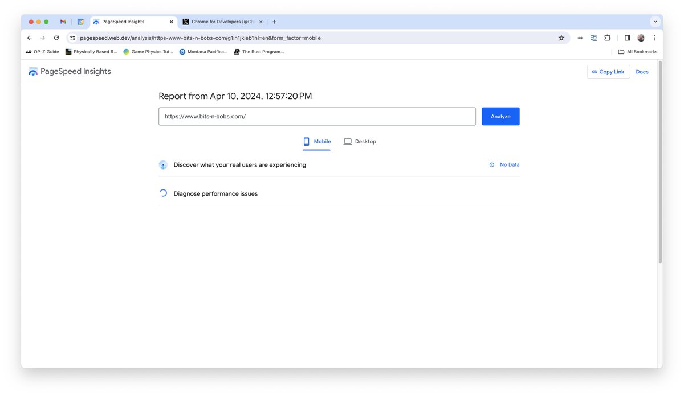The height and width of the screenshot is (396, 684).
Task: Open the Chrome three-dot menu
Action: point(654,38)
